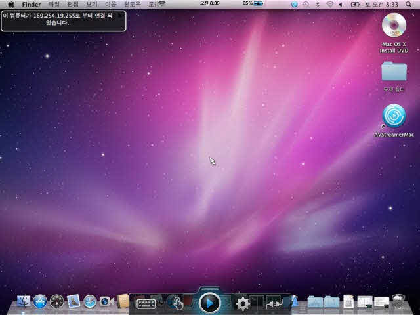Image resolution: width=420 pixels, height=315 pixels.
Task: Open the AVStreamerMac desktop shortcut
Action: (x=394, y=120)
